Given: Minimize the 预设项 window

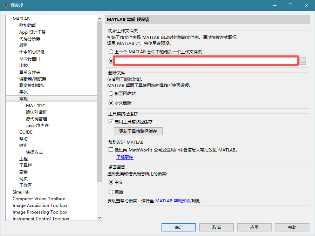Looking at the screenshot, I should coord(275,5).
